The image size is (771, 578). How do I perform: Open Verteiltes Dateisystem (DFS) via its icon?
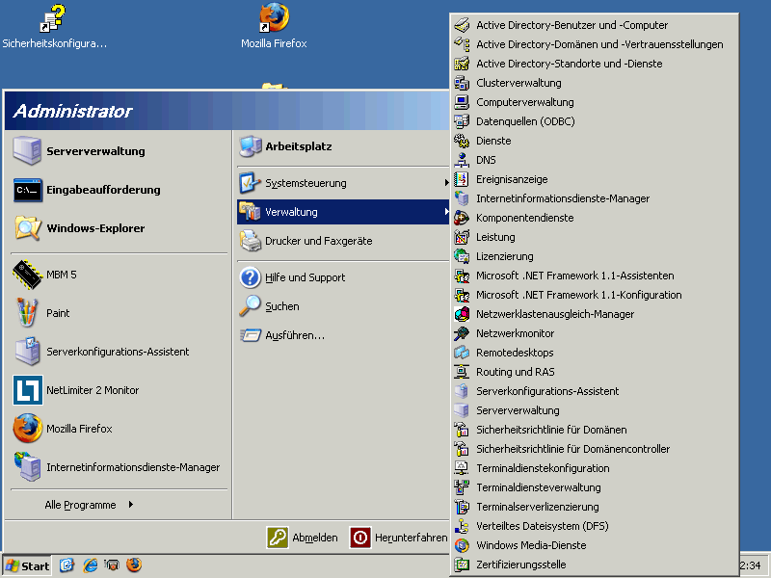click(x=462, y=526)
